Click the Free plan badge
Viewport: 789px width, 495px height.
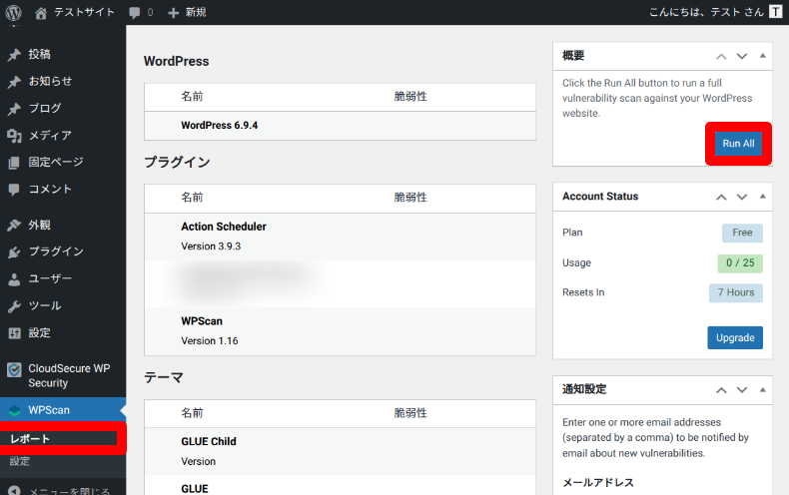coord(742,233)
